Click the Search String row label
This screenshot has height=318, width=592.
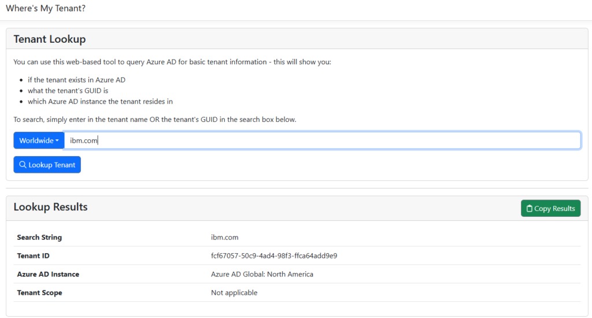coord(39,237)
